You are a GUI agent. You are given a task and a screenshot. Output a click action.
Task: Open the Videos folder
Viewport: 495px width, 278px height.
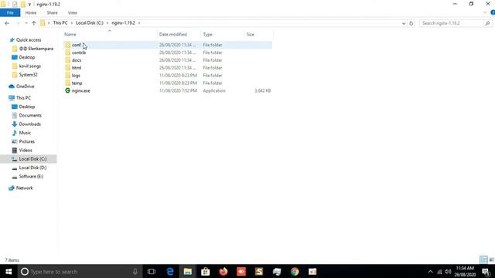(26, 151)
